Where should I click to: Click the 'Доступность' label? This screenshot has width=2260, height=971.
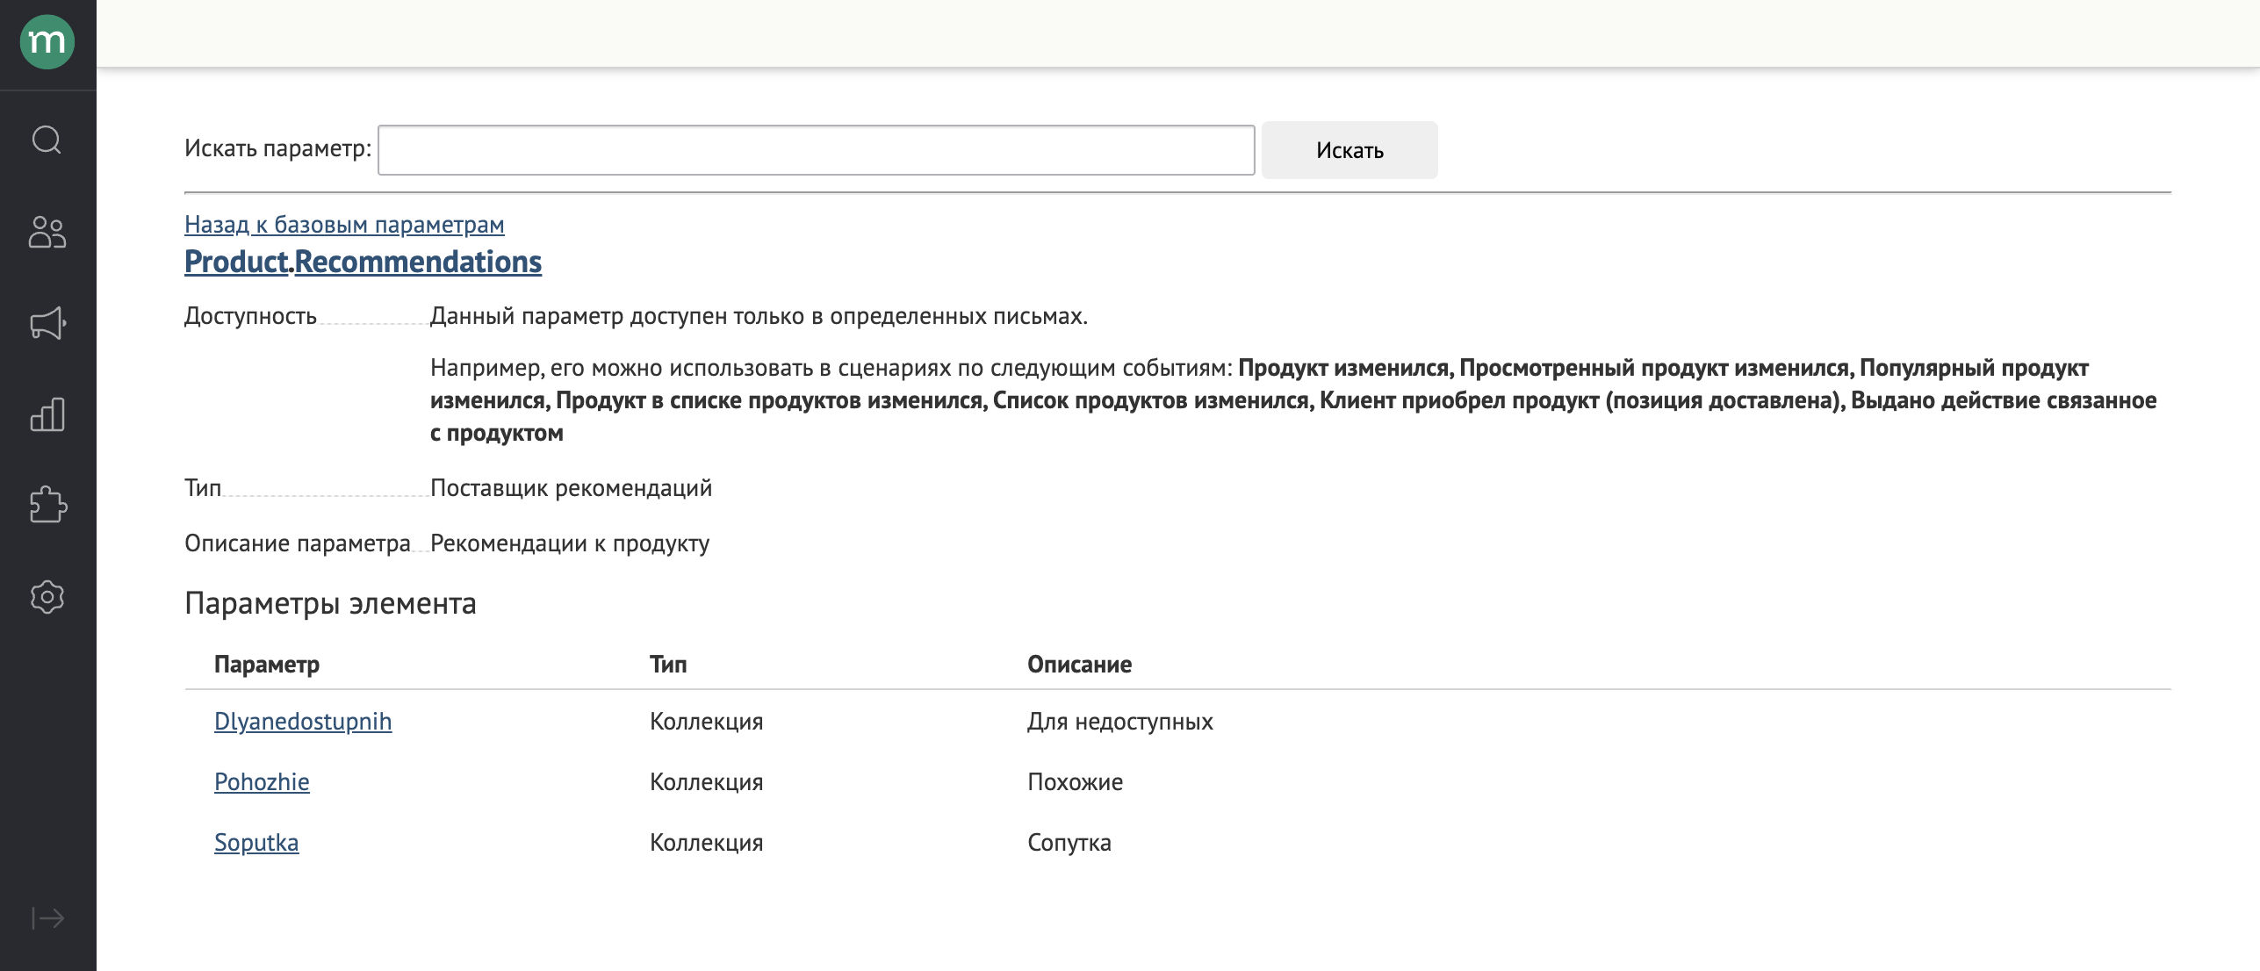[250, 316]
